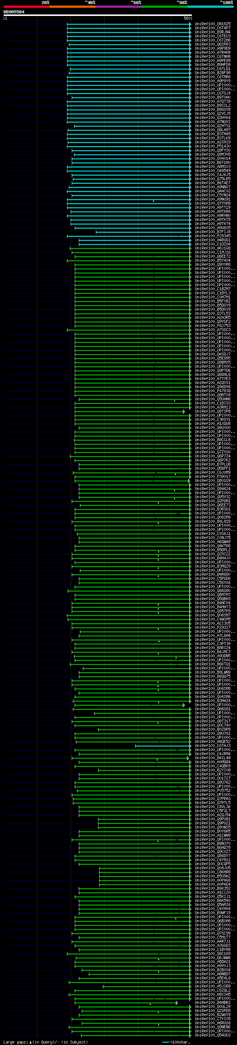
Task: Pick the UniRef100_C1MJ16 label
Action: [213, 252]
